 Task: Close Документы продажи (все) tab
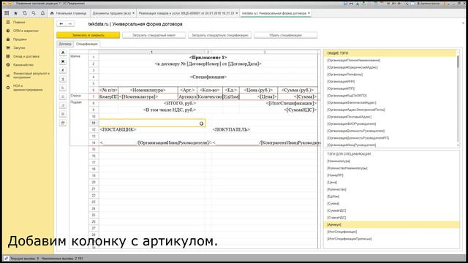tap(133, 13)
